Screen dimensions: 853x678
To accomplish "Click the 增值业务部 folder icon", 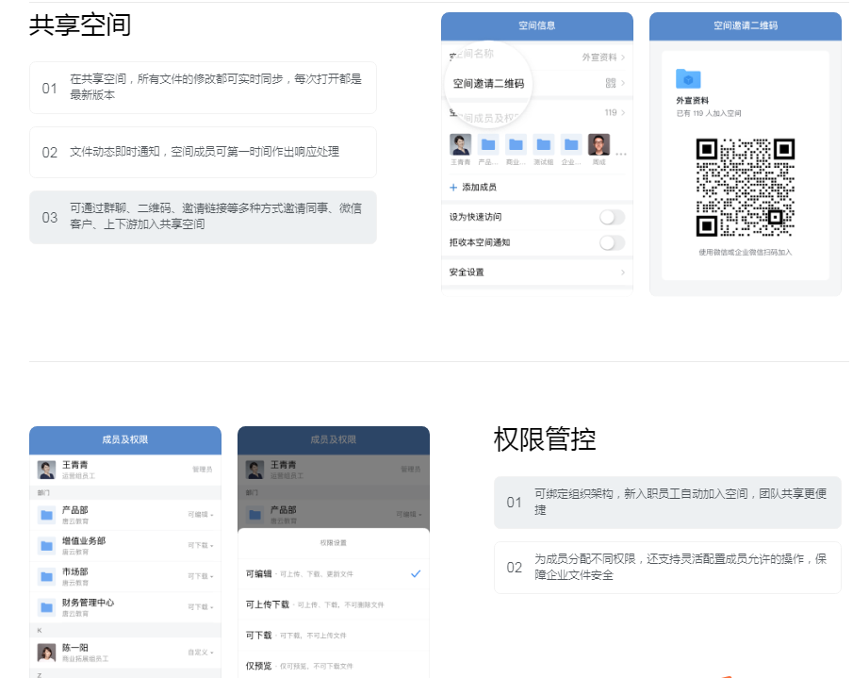I will (x=47, y=545).
